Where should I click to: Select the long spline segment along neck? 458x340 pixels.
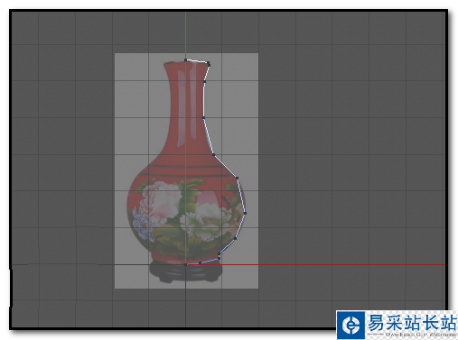[204, 99]
